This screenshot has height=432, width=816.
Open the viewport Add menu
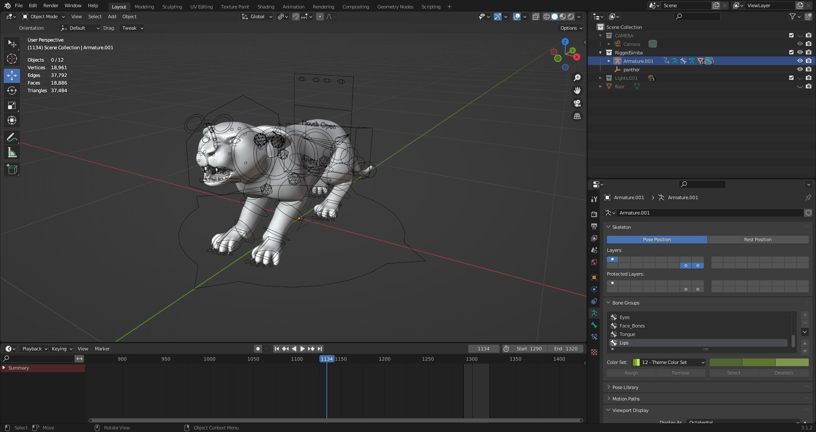click(112, 17)
